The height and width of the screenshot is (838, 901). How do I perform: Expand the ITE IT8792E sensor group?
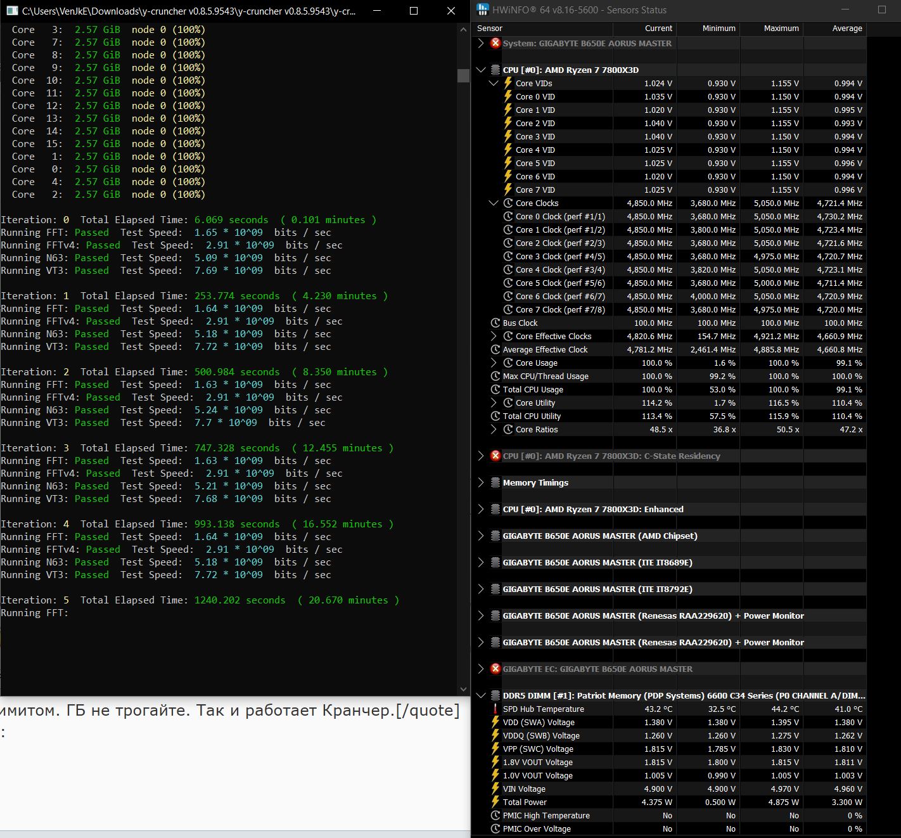pyautogui.click(x=481, y=589)
